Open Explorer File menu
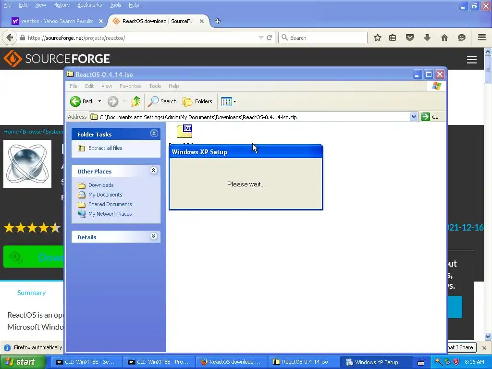The image size is (492, 369). pos(74,86)
